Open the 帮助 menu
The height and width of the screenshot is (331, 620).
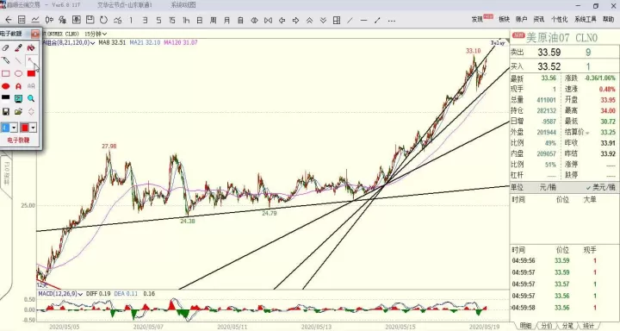(x=608, y=19)
